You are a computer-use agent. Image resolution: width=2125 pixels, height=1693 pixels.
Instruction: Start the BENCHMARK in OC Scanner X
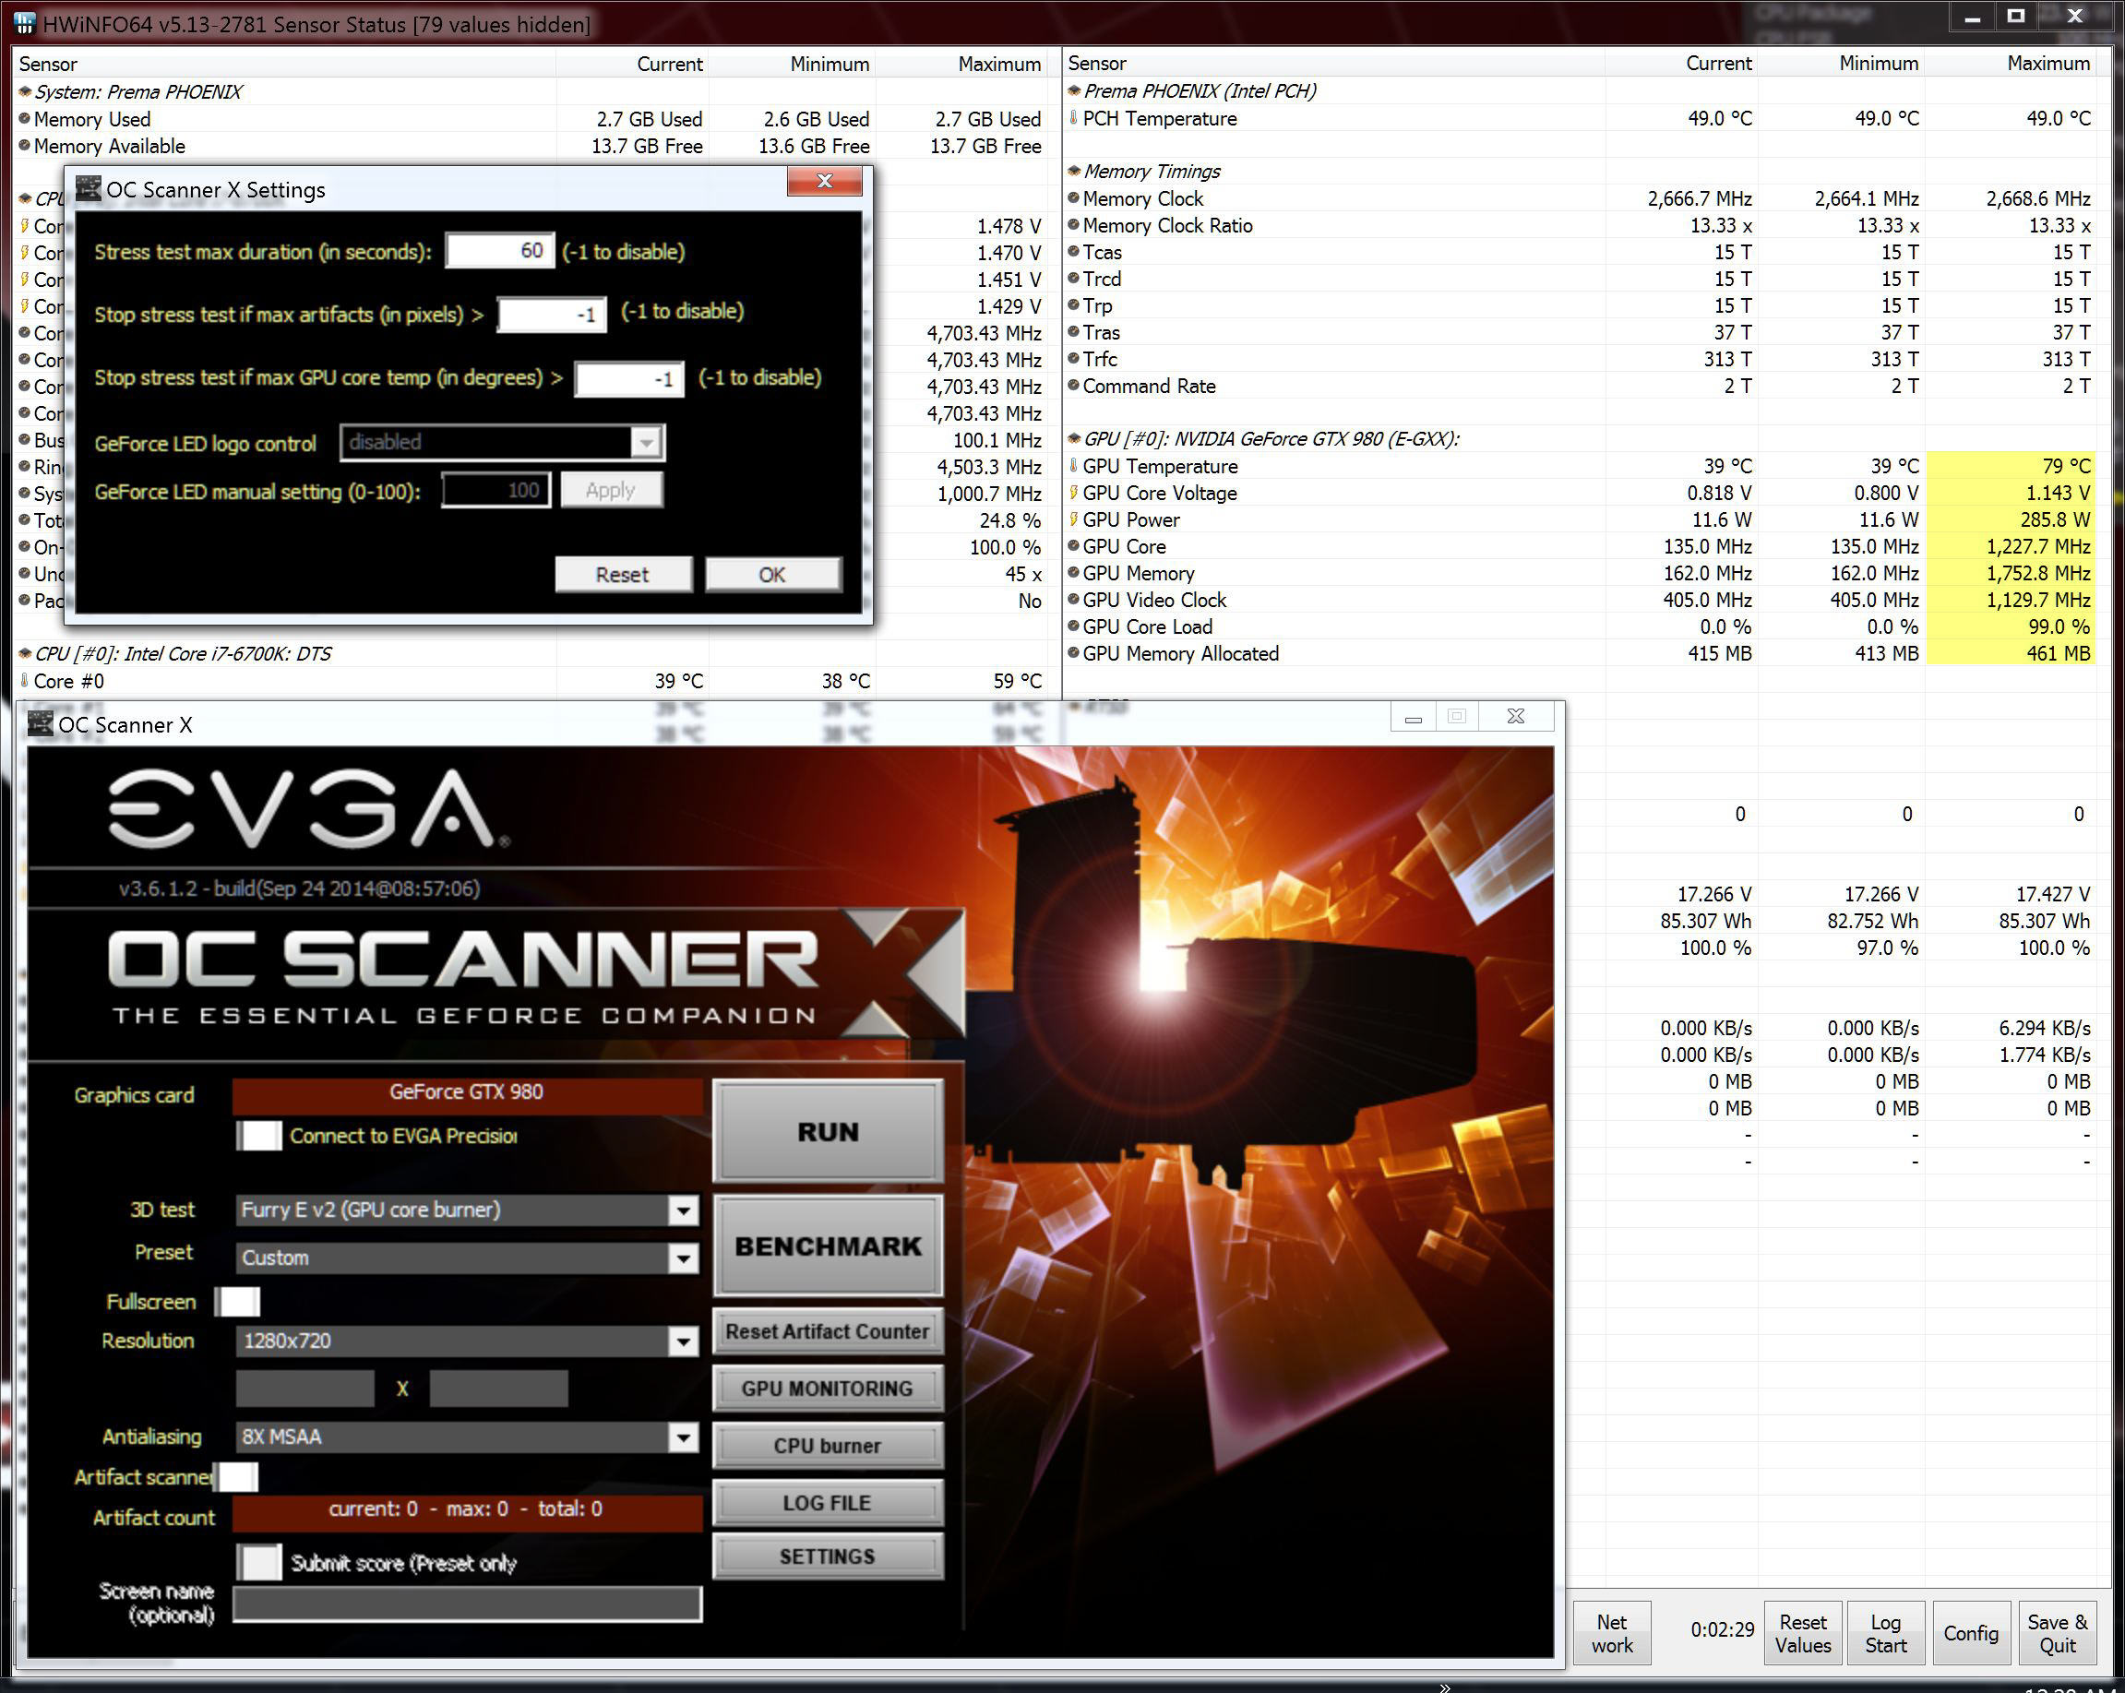coord(828,1246)
